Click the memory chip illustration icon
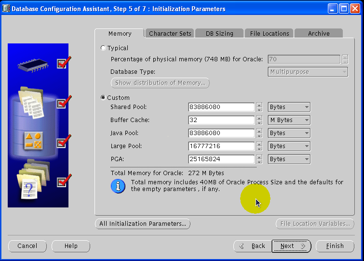Screen dimensions: 364x261 click(x=33, y=65)
